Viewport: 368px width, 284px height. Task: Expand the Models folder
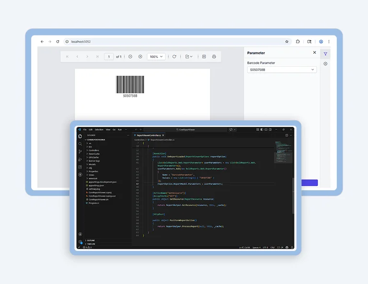point(91,164)
